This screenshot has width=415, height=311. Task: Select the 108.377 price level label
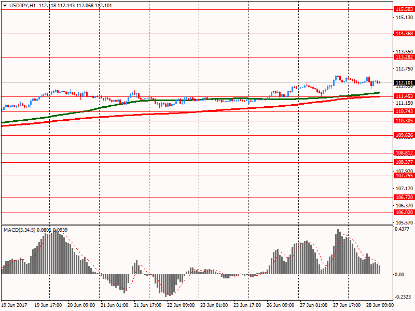pyautogui.click(x=404, y=162)
